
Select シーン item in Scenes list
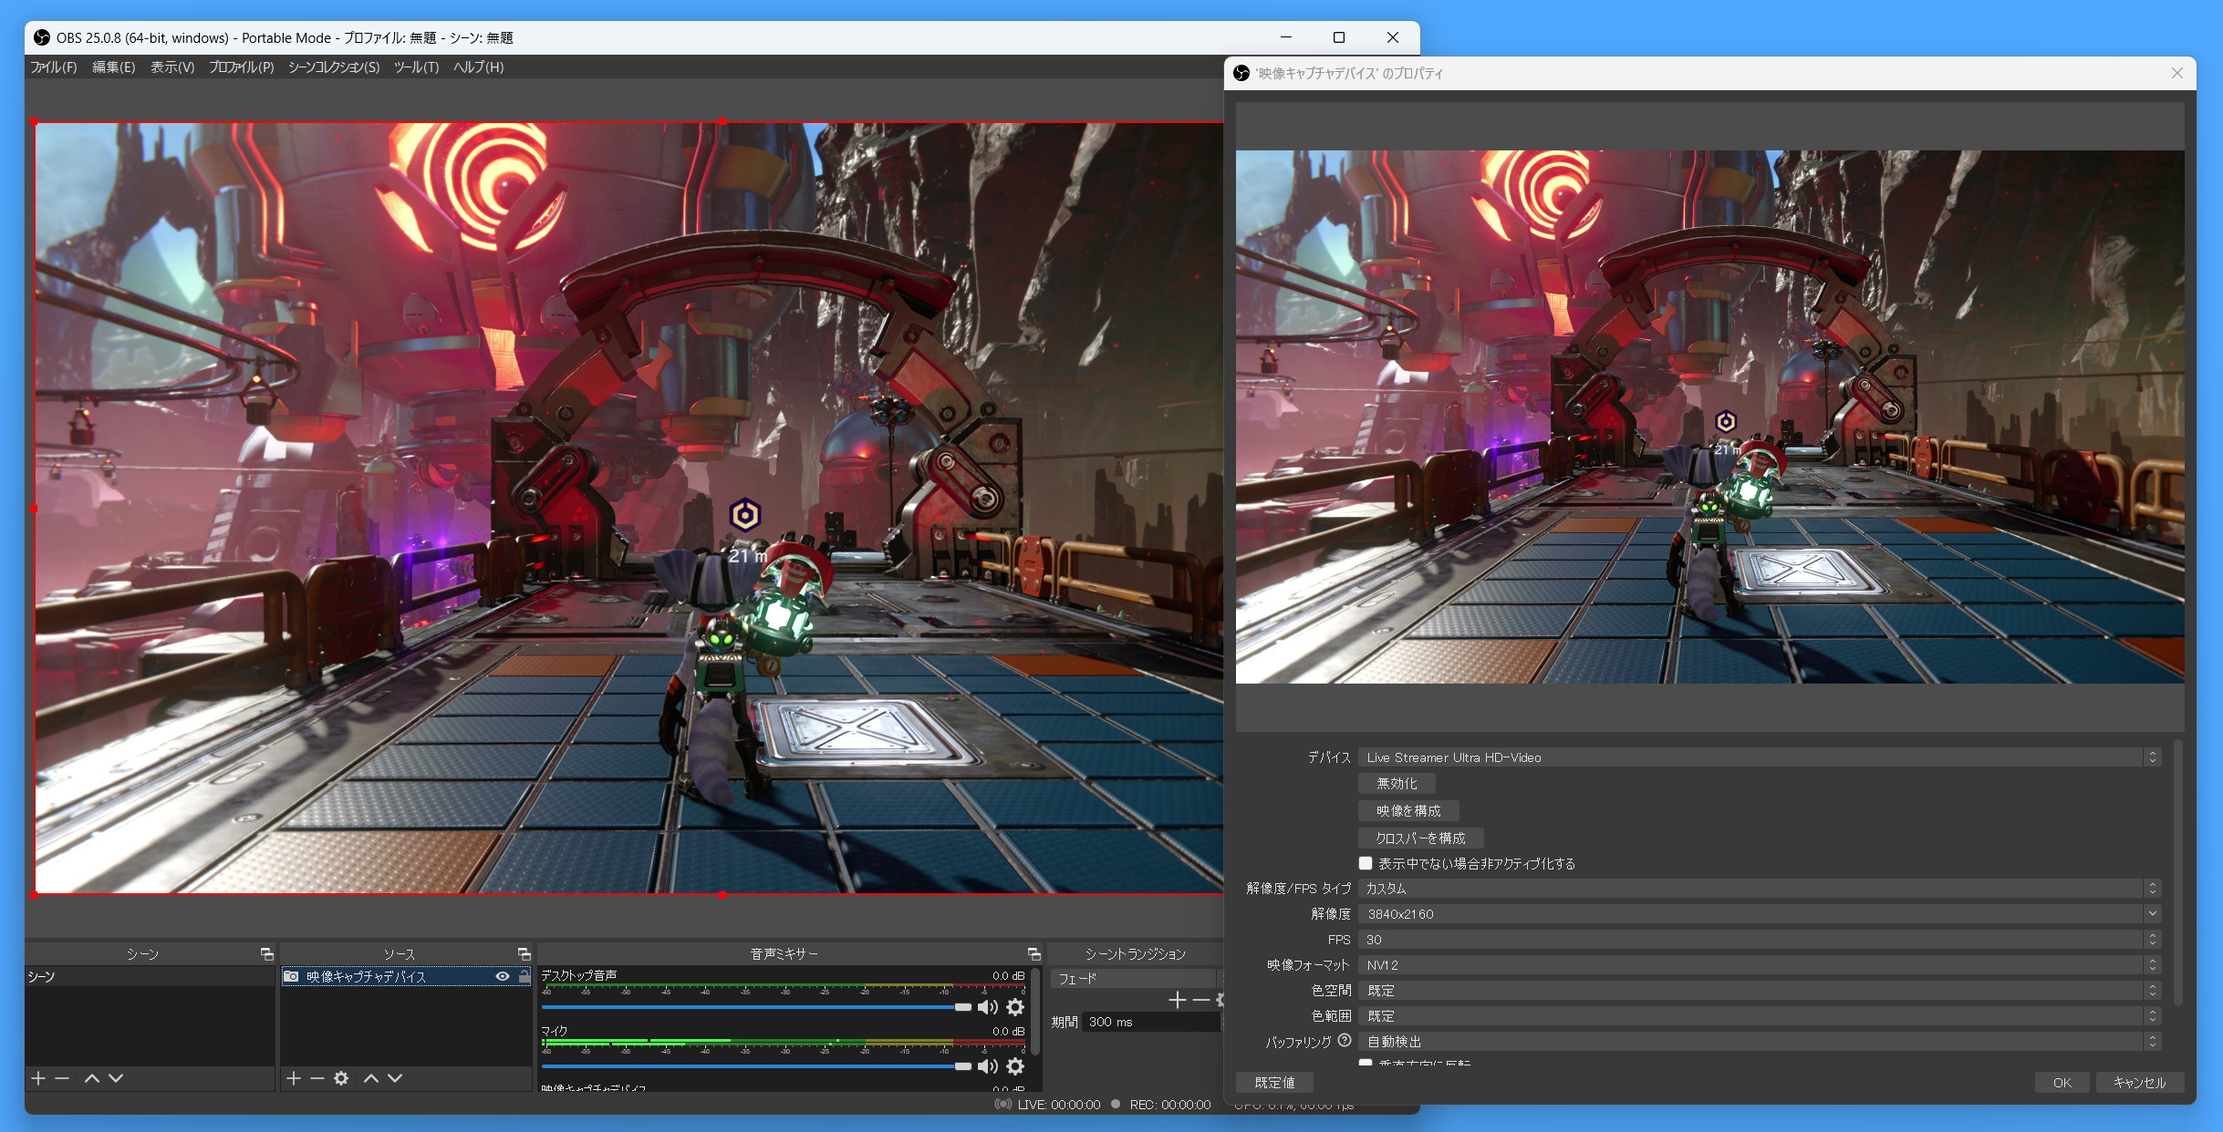(x=150, y=976)
